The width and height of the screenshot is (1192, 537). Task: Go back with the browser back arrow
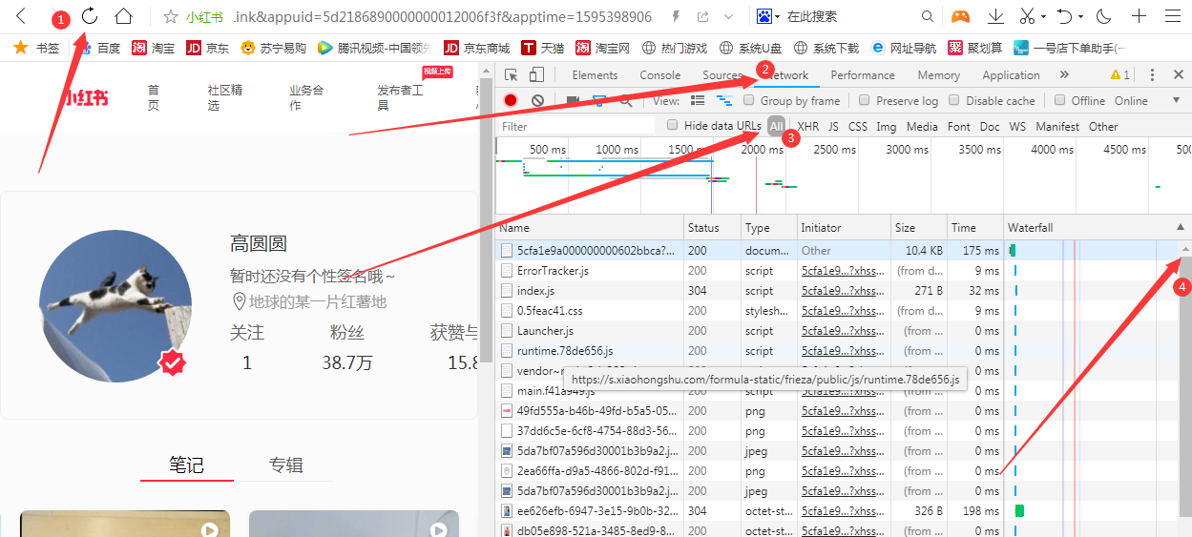click(21, 16)
